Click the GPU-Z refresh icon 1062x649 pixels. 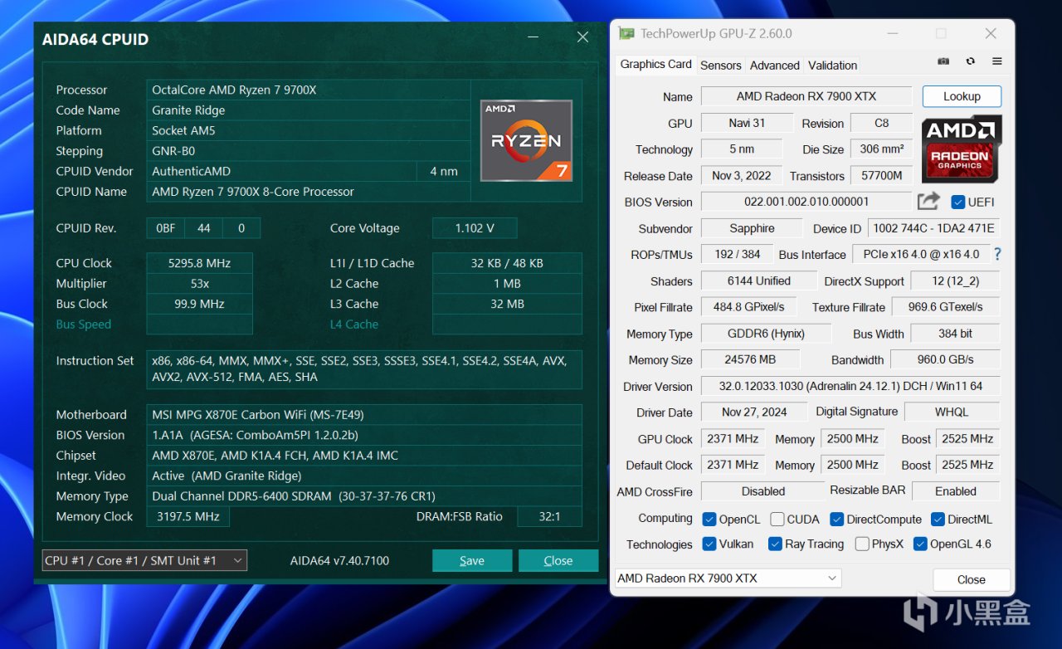970,61
